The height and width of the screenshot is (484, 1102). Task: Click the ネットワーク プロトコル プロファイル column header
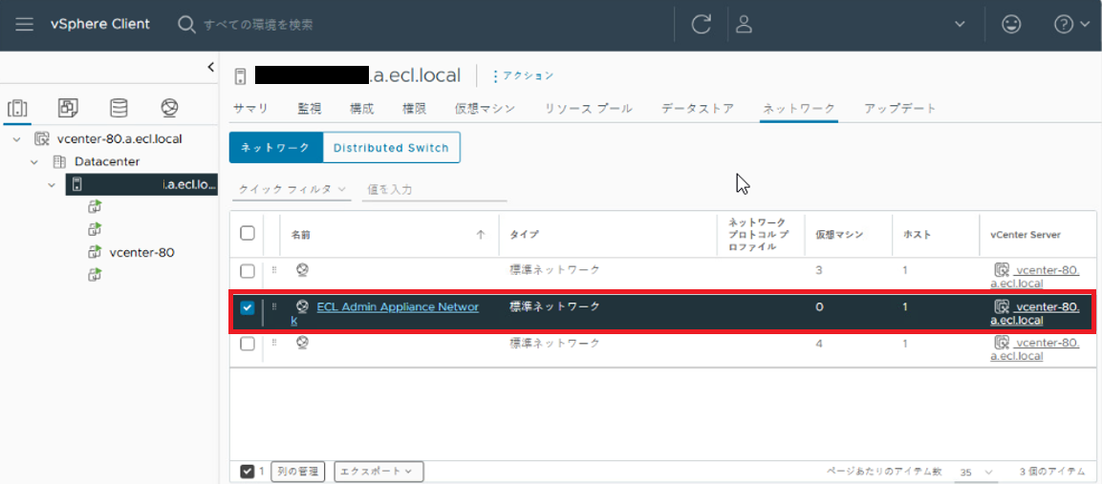758,235
